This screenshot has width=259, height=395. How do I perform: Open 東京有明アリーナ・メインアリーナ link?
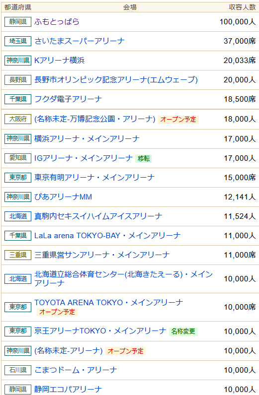pyautogui.click(x=94, y=177)
